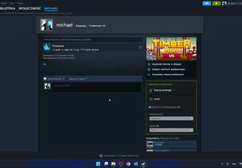Image resolution: width=242 pixels, height=168 pixels.
Task: Click Wyświetl stronę w sklepie link
Action: [166, 64]
